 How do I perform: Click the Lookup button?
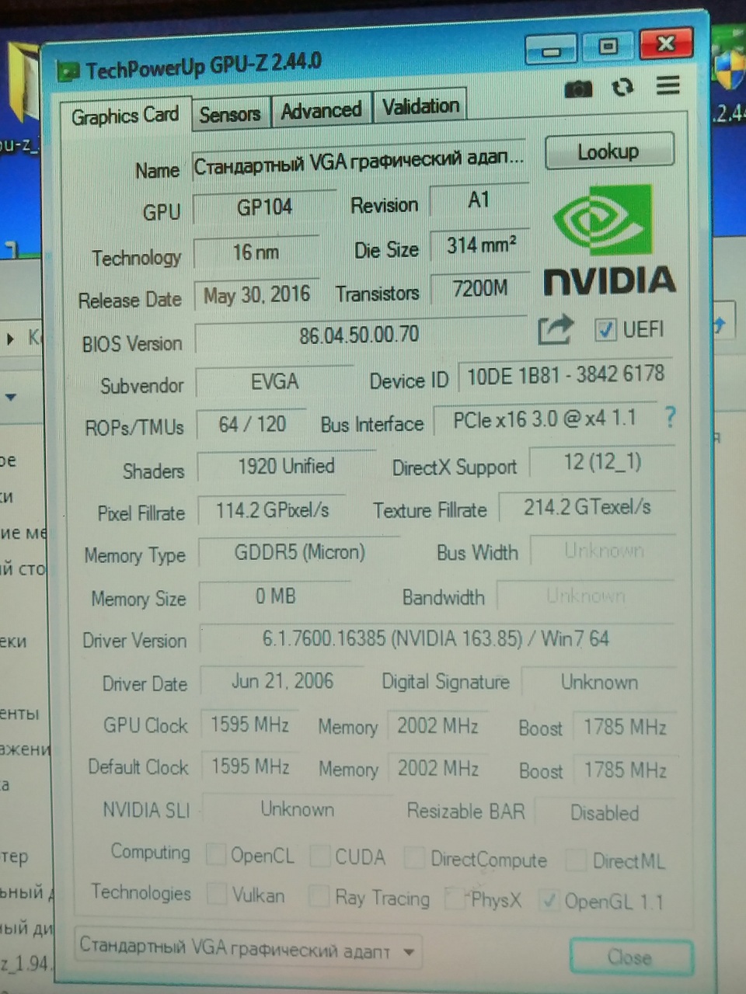click(608, 151)
